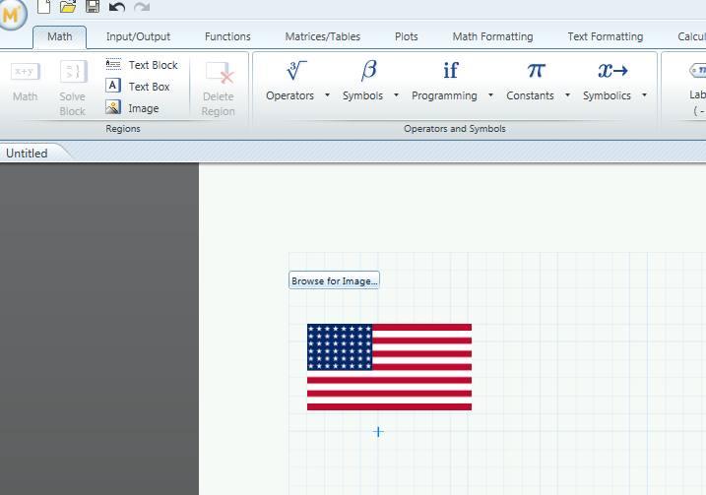
Task: Open the Operators root symbol icon
Action: [295, 71]
